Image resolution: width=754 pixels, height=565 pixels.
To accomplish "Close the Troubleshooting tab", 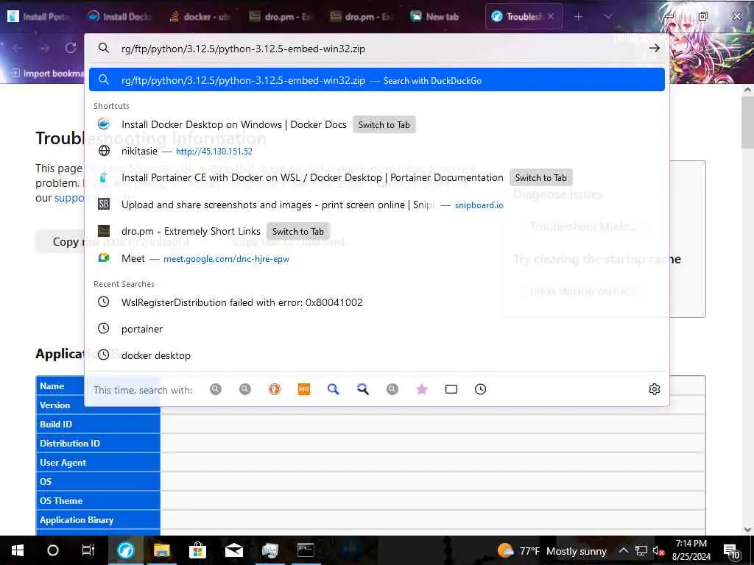I will coord(551,16).
